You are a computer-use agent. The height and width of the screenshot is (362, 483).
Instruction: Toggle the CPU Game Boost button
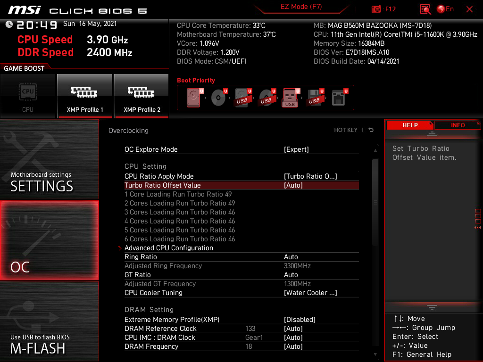pyautogui.click(x=28, y=96)
